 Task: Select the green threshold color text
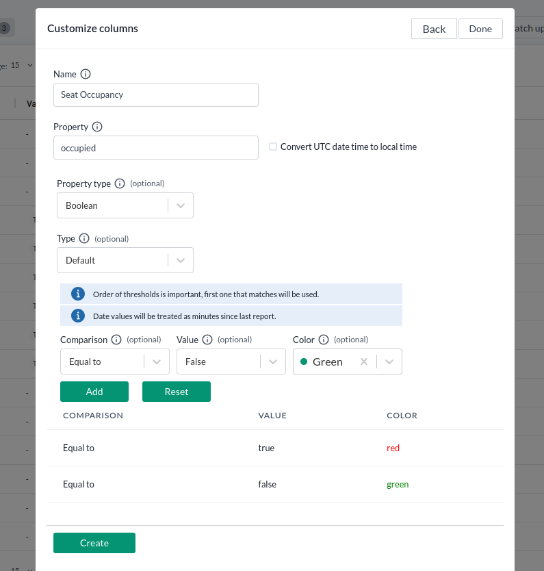pyautogui.click(x=398, y=484)
